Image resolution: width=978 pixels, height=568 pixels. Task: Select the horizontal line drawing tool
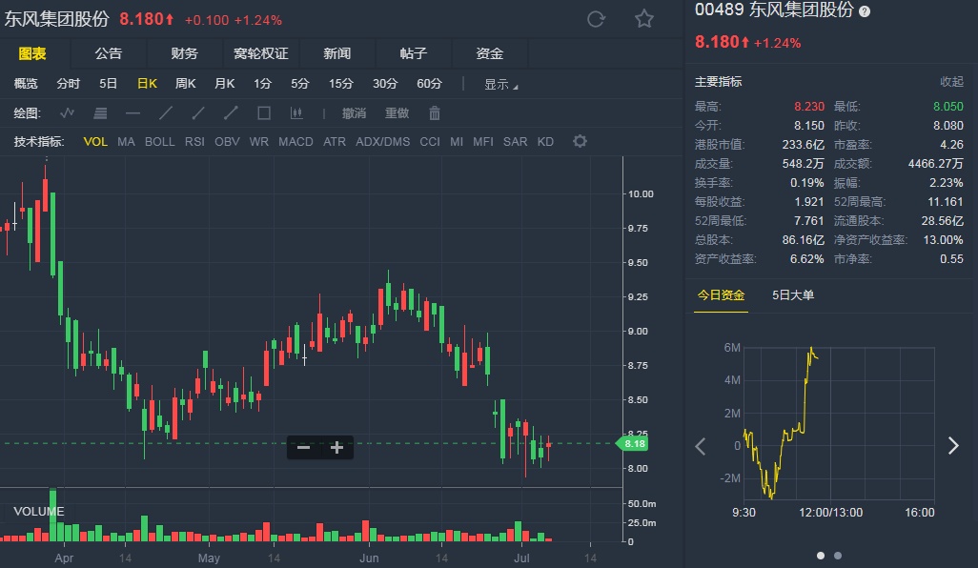[132, 113]
